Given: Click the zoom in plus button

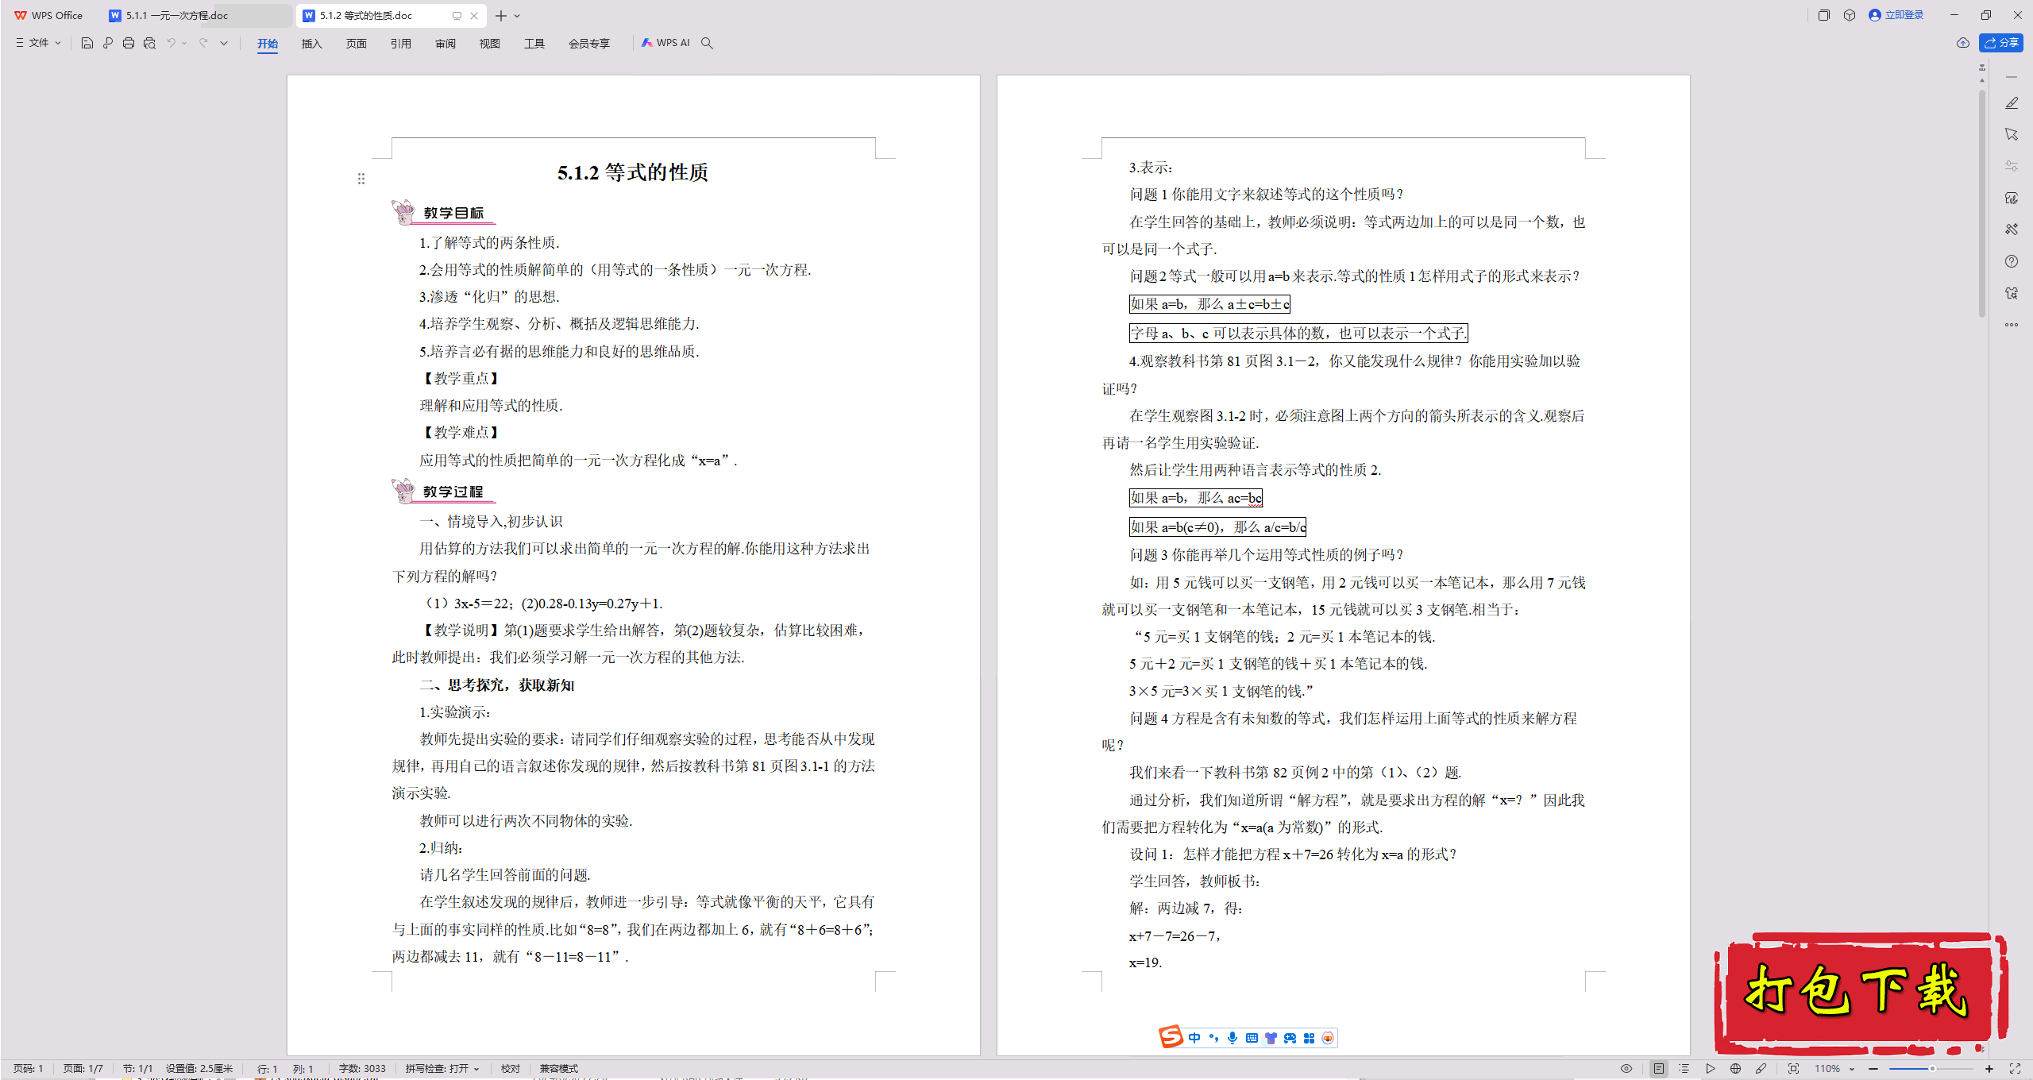Looking at the screenshot, I should (1989, 1069).
